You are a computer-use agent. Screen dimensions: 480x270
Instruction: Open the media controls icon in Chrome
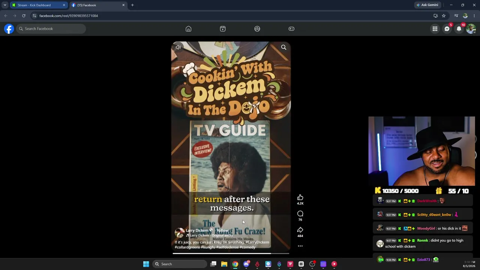(456, 16)
